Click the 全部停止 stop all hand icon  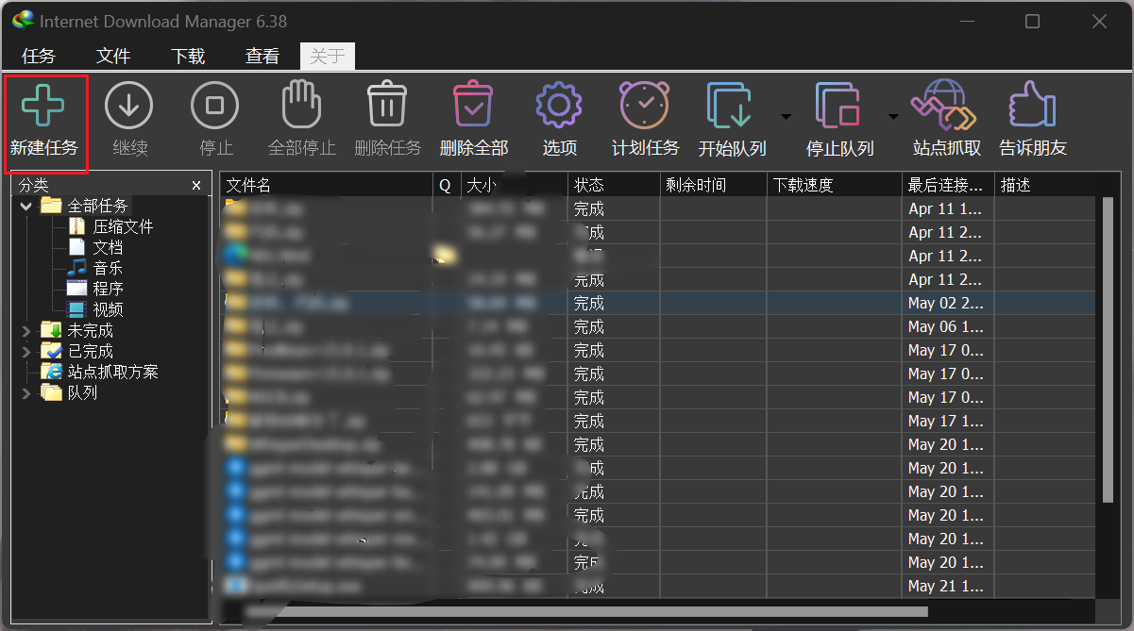302,104
